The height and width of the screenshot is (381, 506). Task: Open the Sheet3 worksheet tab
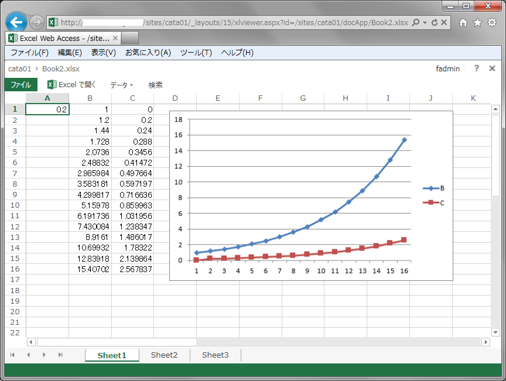tap(215, 355)
